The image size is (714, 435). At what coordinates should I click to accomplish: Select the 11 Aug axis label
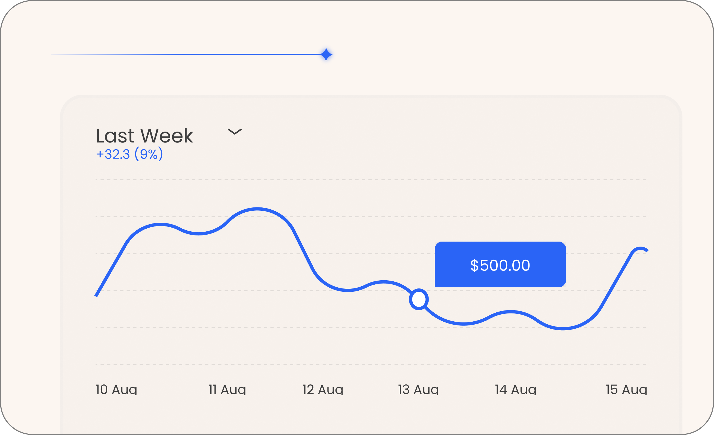tap(227, 390)
